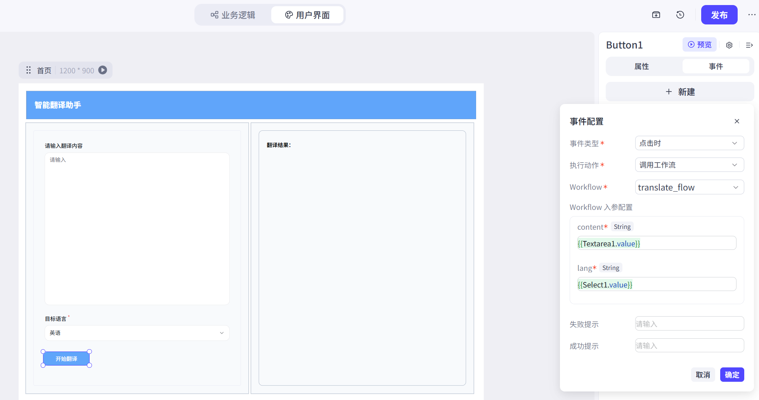759x400 pixels.
Task: Click the drag handle dots beside 首页
Action: coord(28,70)
